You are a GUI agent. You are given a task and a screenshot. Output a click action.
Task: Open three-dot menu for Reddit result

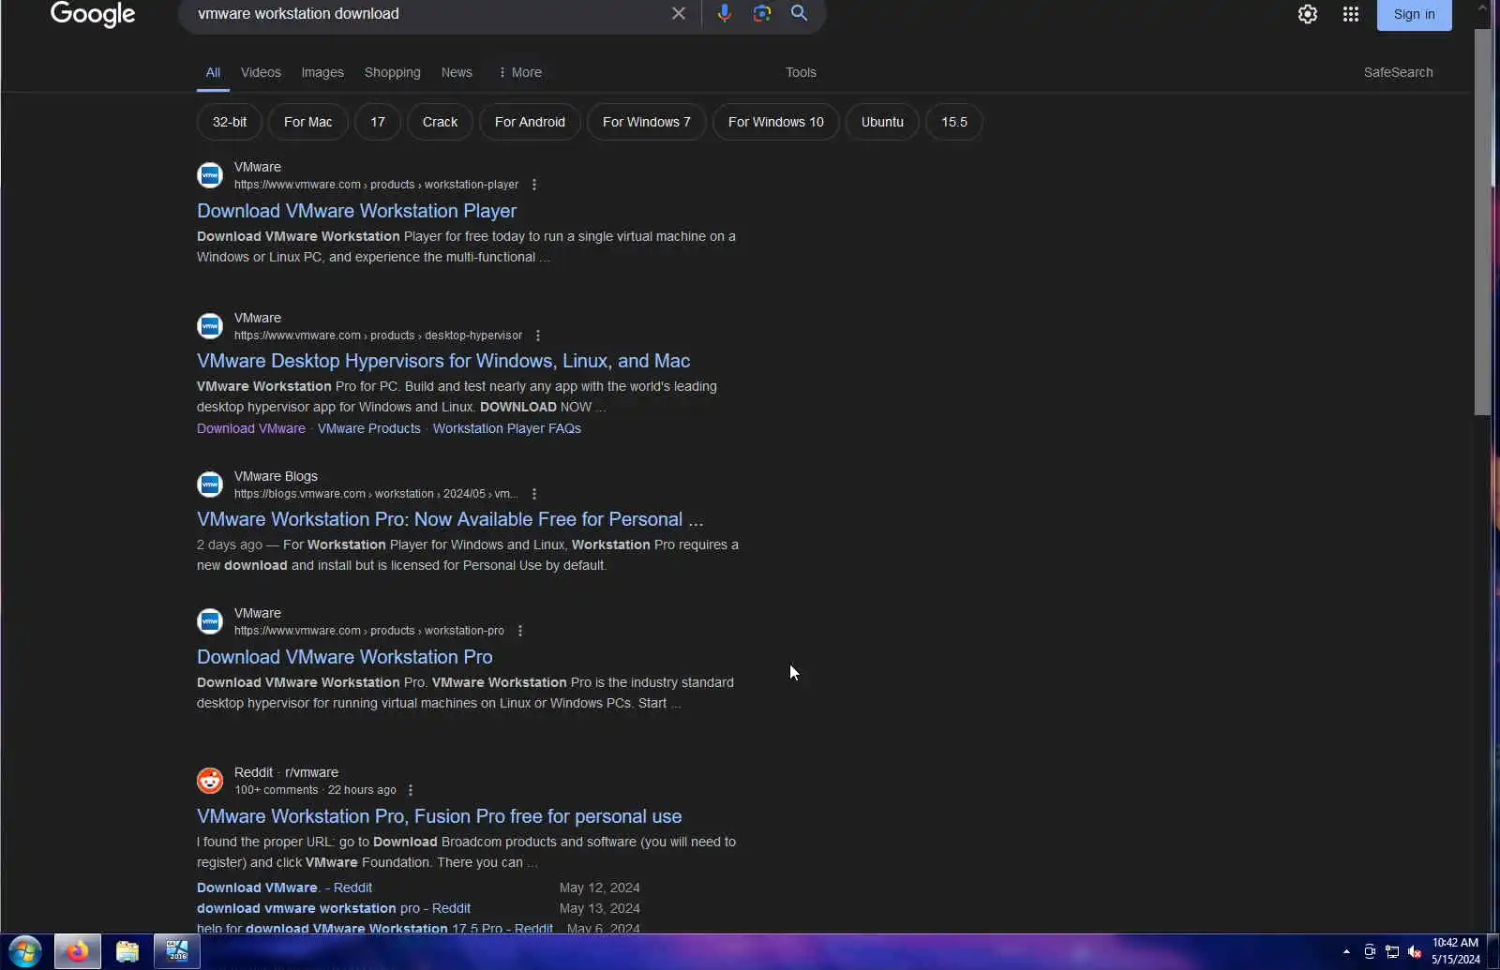pos(411,790)
